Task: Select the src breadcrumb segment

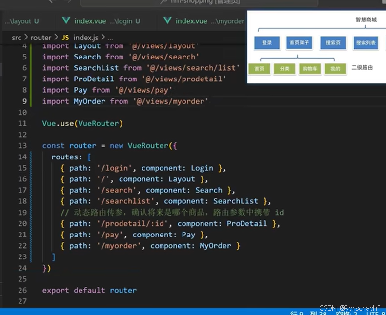Action: (17, 38)
